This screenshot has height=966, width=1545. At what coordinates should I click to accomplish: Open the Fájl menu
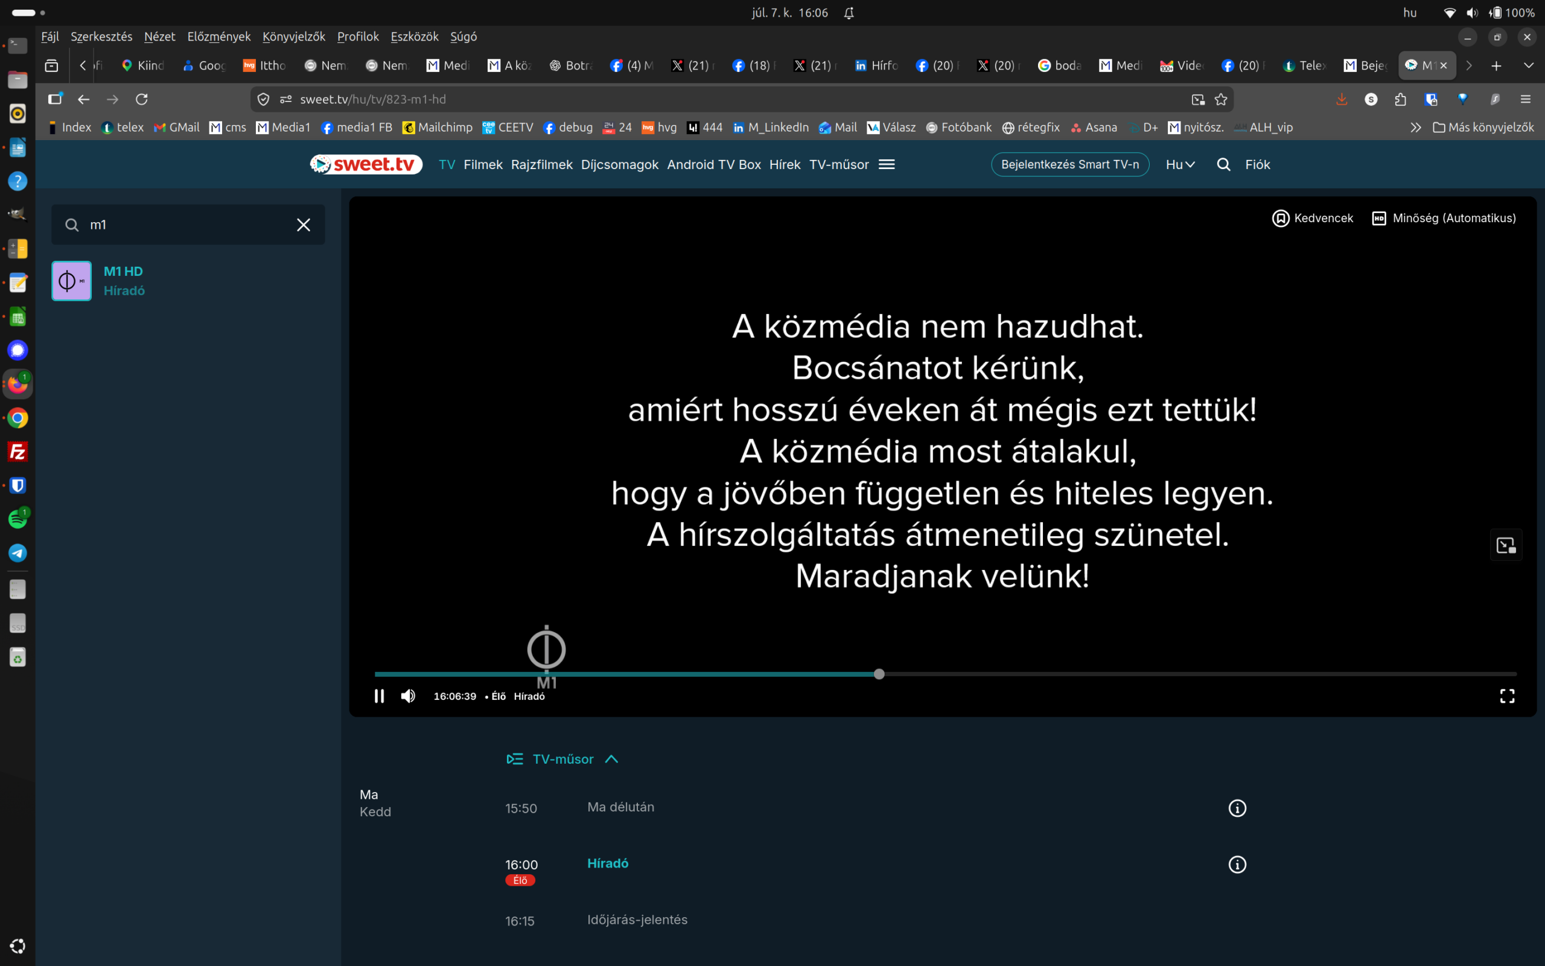(x=50, y=36)
